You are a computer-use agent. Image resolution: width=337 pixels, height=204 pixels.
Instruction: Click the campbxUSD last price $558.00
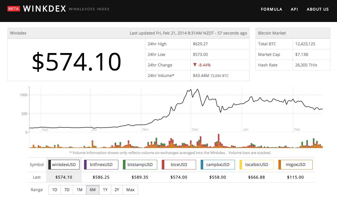point(218,177)
